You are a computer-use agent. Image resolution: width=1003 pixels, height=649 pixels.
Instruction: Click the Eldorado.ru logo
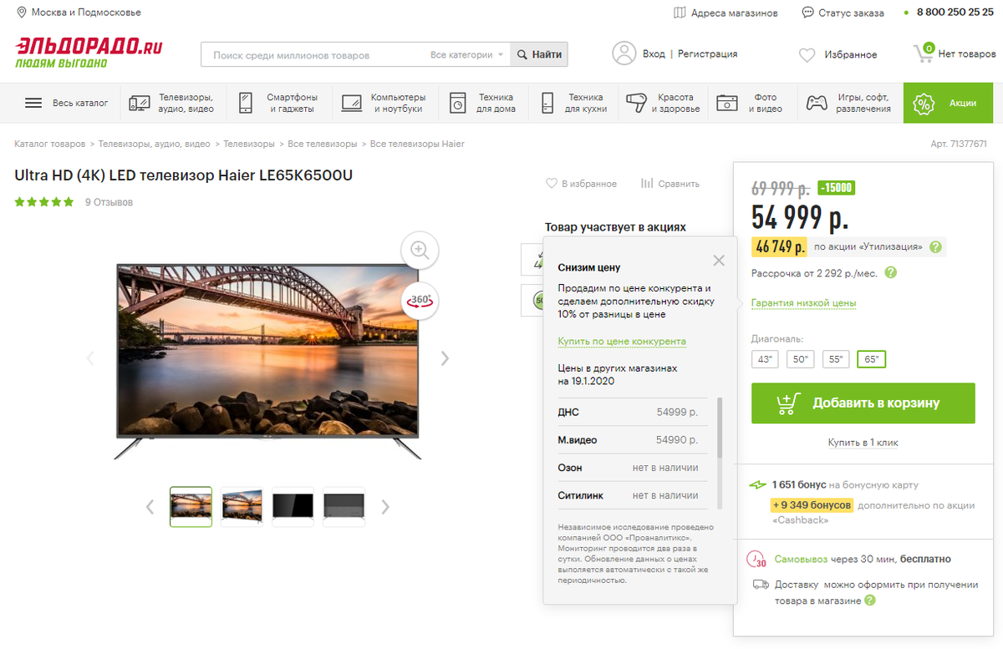[x=88, y=53]
